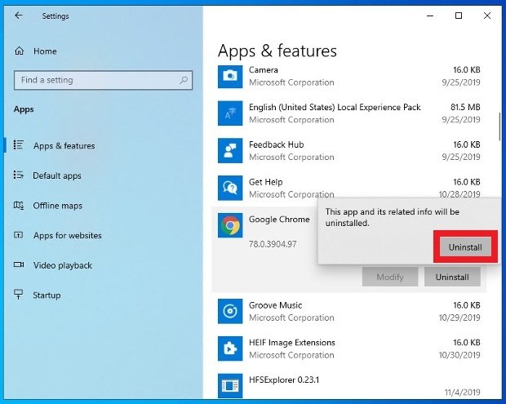The image size is (506, 404).
Task: Maximize the Settings window
Action: [x=459, y=16]
